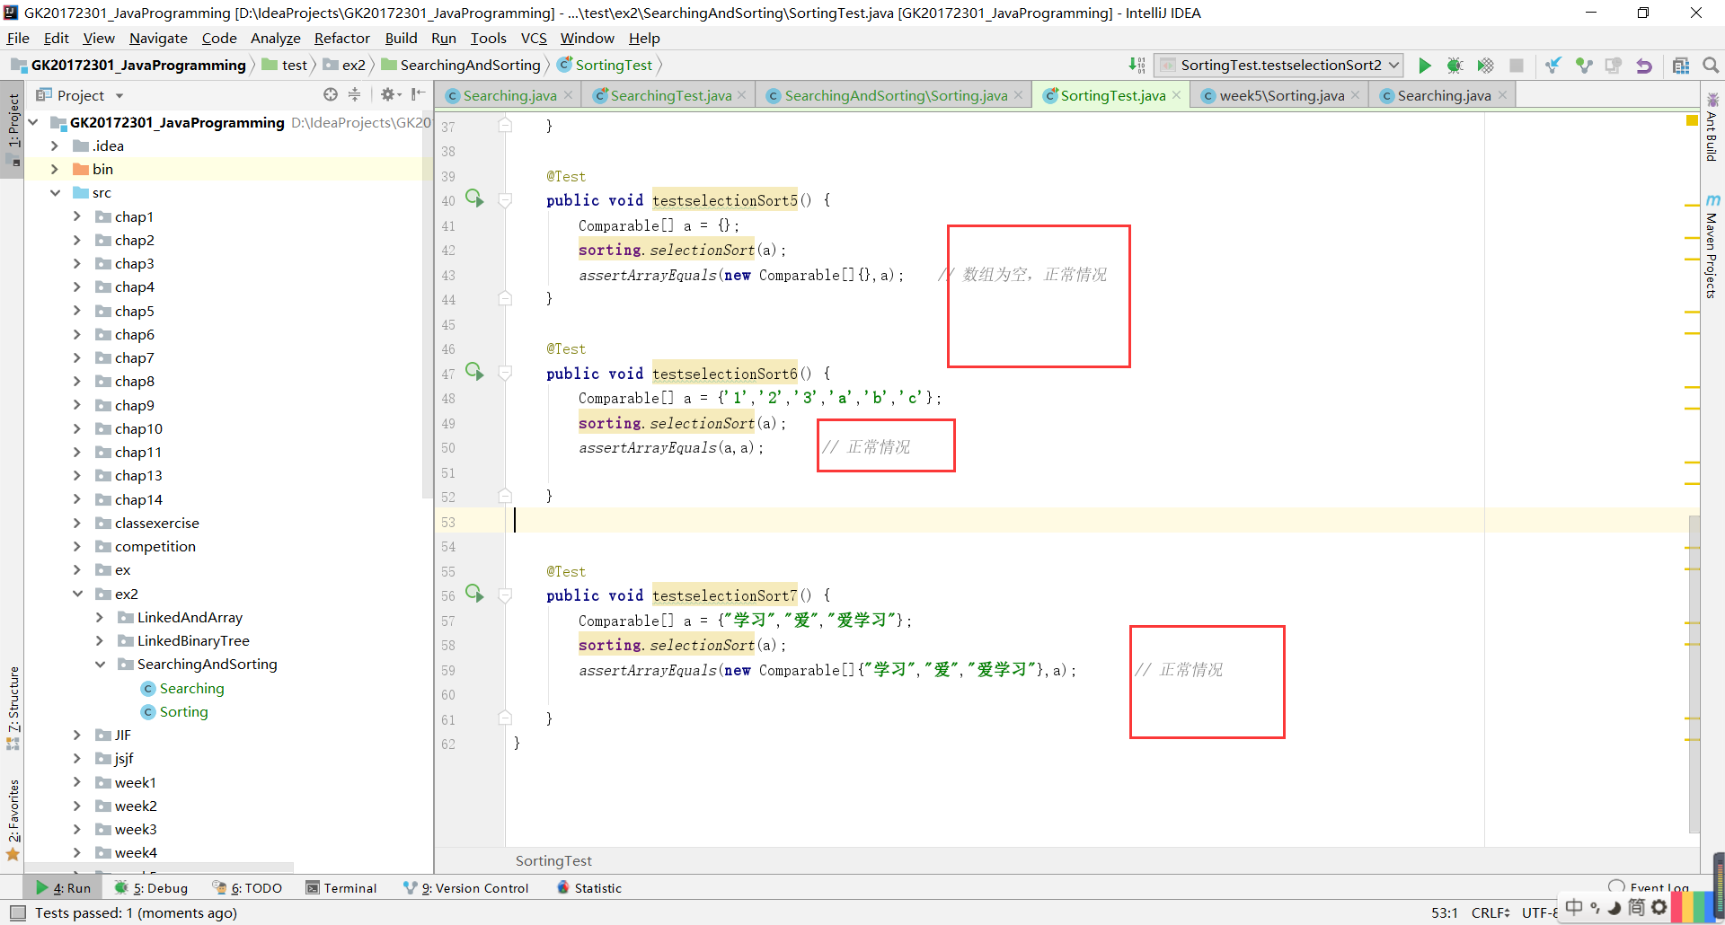Open the Z: Structure side tab
This screenshot has width=1725, height=925.
tap(13, 708)
